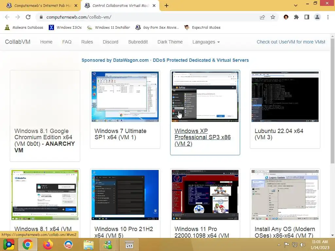Viewport: 335px width, 251px height.
Task: Open the Windows ISOs bookmark
Action: [65, 27]
